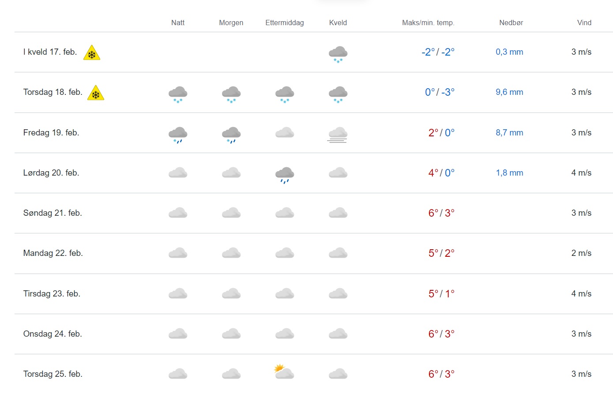613x394 pixels.
Task: Click the snow warning triangle beside Torsdag 18. feb.
Action: [96, 93]
